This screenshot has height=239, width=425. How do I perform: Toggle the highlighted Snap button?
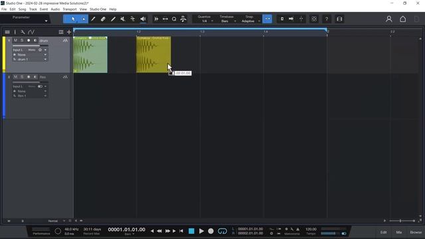tap(267, 19)
